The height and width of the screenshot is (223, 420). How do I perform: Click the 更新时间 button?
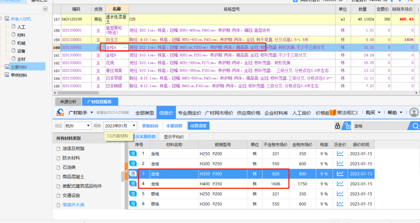tap(150, 126)
